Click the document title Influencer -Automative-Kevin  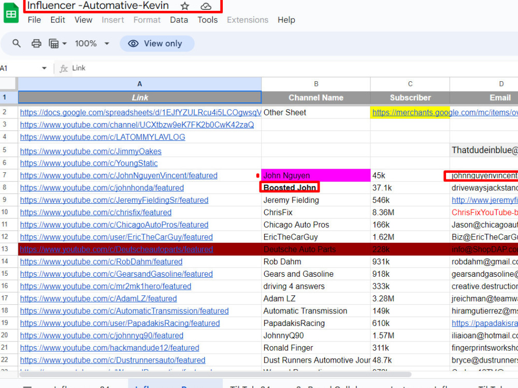point(98,6)
